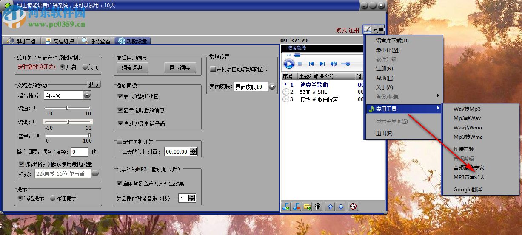Open the 文稿维护 tab

click(60, 41)
